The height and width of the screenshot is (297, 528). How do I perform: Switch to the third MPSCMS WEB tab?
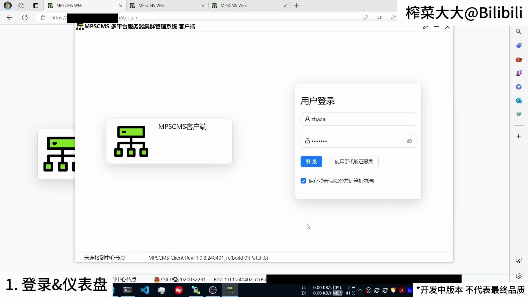249,5
